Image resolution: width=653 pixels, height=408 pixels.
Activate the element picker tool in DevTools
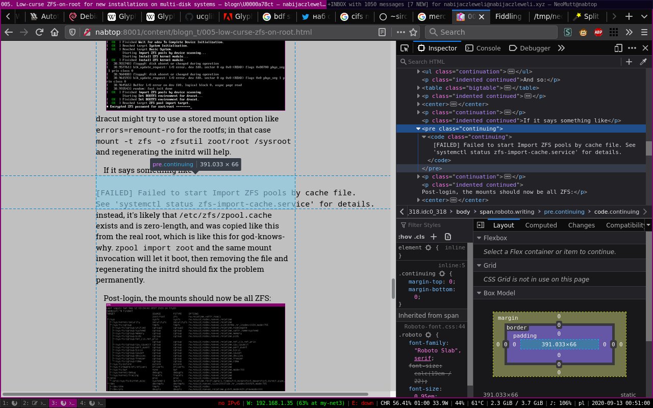pyautogui.click(x=405, y=48)
